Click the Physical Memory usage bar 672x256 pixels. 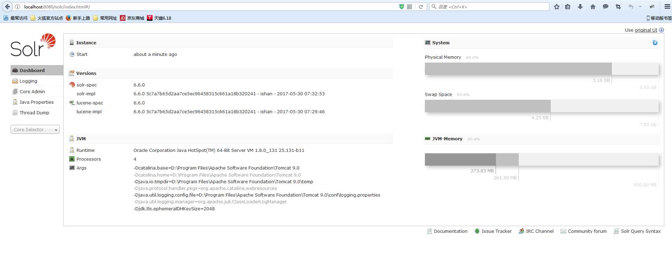[542, 69]
